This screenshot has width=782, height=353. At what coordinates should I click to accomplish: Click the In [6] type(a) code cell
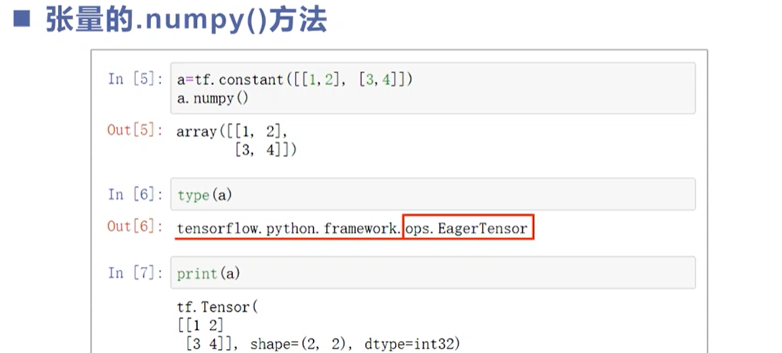coord(432,194)
